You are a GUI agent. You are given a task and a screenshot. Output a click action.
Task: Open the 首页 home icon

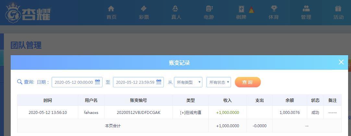coord(111,8)
